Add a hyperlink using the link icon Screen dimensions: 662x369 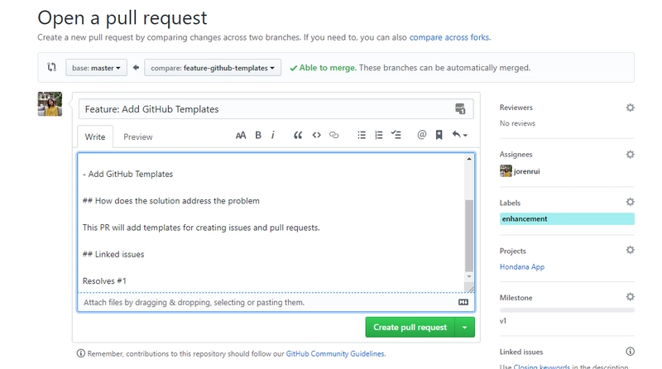click(x=334, y=136)
